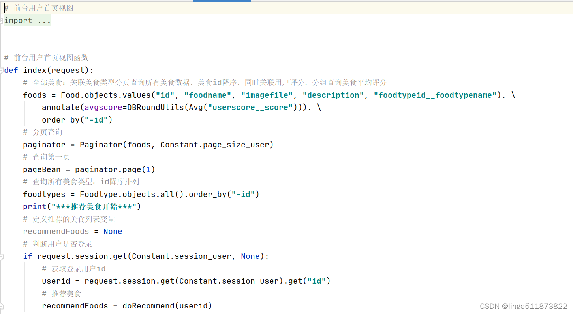The image size is (573, 314).
Task: Click the comment "# 推荐美食"
Action: click(62, 294)
